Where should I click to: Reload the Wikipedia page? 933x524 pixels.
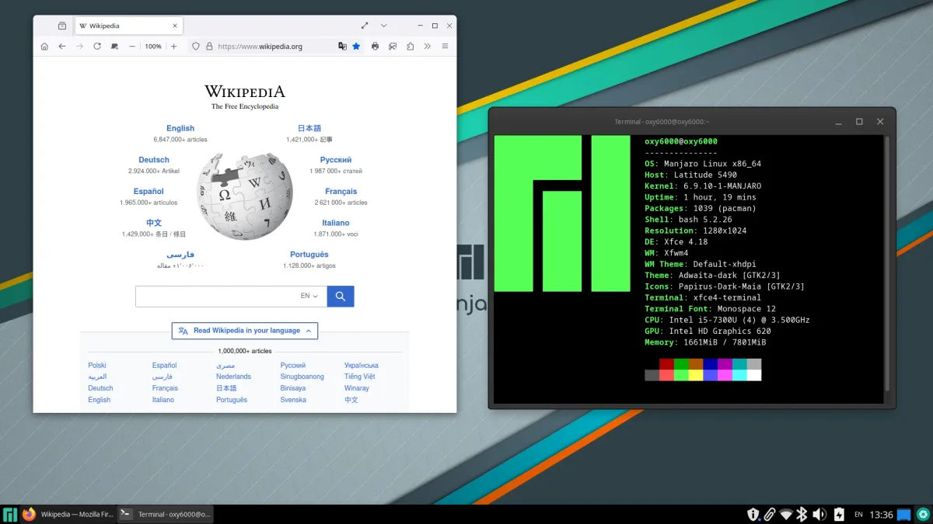click(x=97, y=47)
